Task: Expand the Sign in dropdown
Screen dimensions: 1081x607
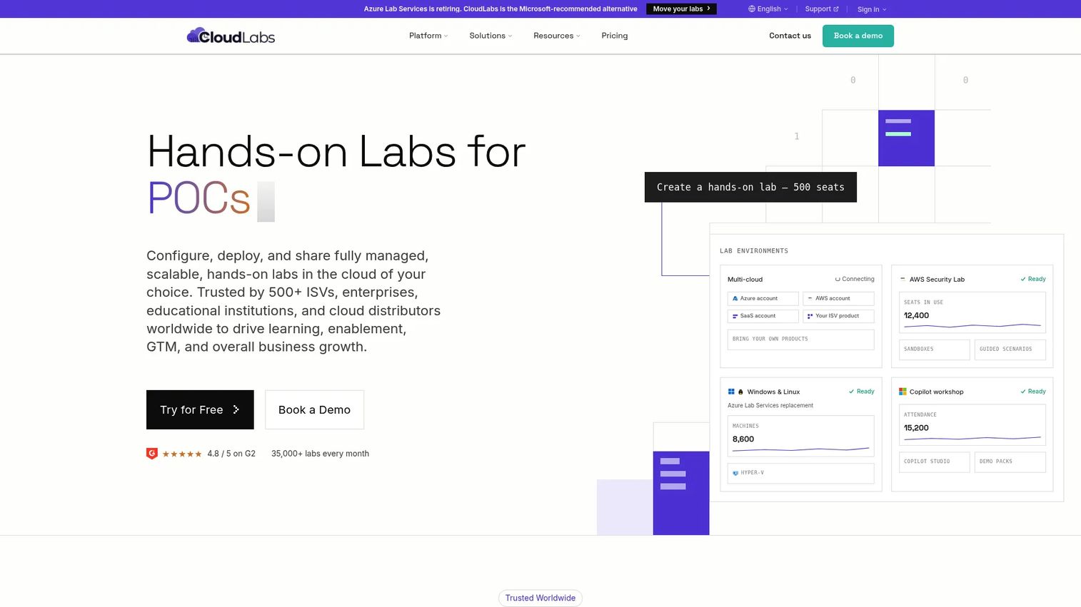Action: pos(872,9)
